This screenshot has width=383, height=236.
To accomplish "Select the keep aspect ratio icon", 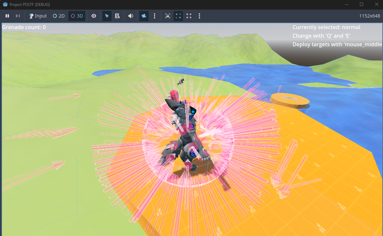I will tap(178, 16).
